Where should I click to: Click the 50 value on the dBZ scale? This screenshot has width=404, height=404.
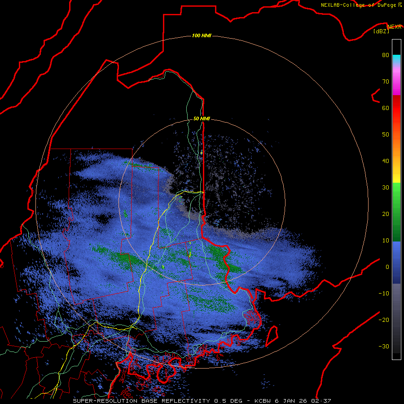(386, 135)
